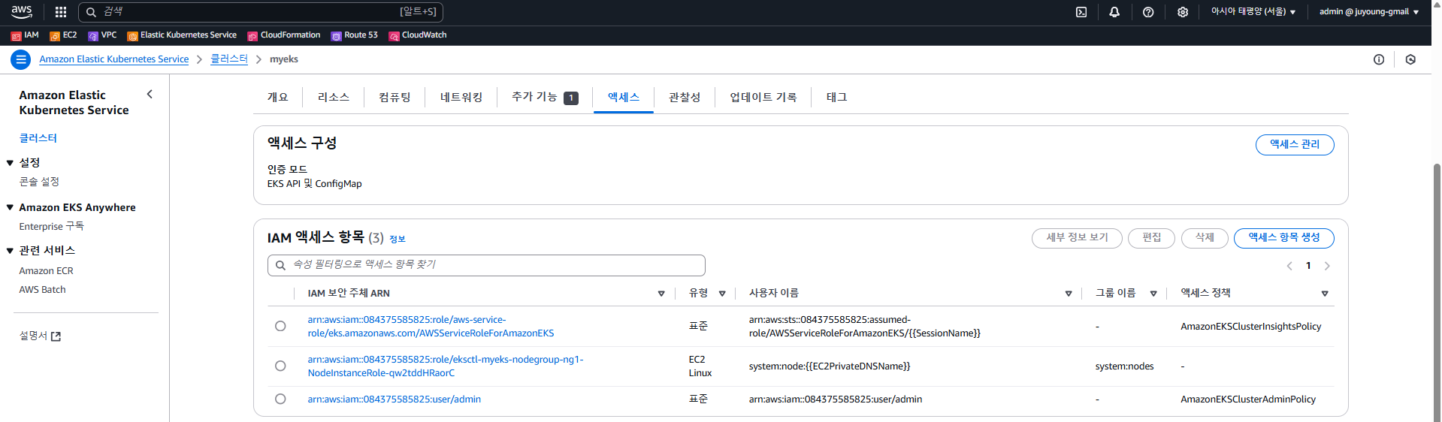
Task: Open AWS Batch in the sidebar
Action: (x=43, y=290)
